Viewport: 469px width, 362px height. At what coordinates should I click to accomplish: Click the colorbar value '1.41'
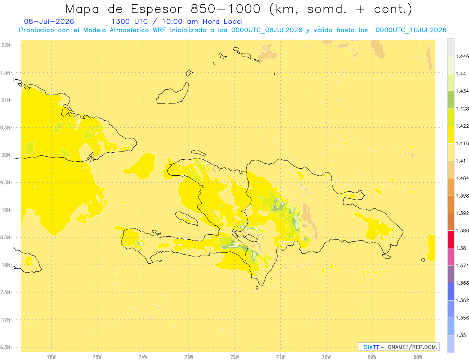point(460,161)
